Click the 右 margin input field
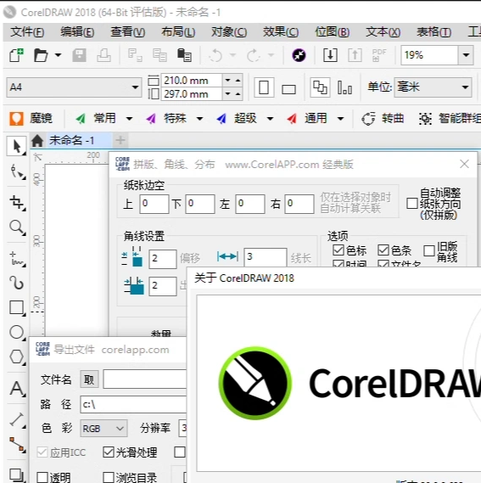The width and height of the screenshot is (481, 483). tap(299, 204)
